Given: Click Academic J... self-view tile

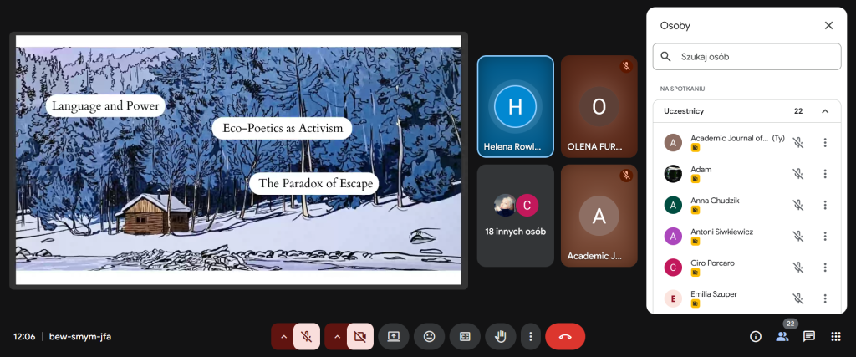Looking at the screenshot, I should [599, 216].
